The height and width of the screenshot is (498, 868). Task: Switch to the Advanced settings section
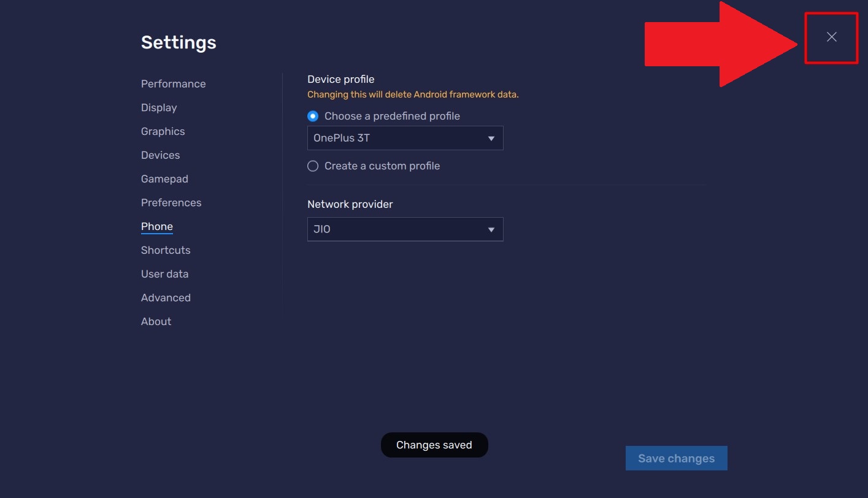coord(166,297)
